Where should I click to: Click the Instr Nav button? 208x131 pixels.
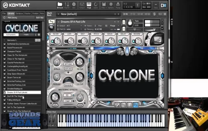point(40,18)
